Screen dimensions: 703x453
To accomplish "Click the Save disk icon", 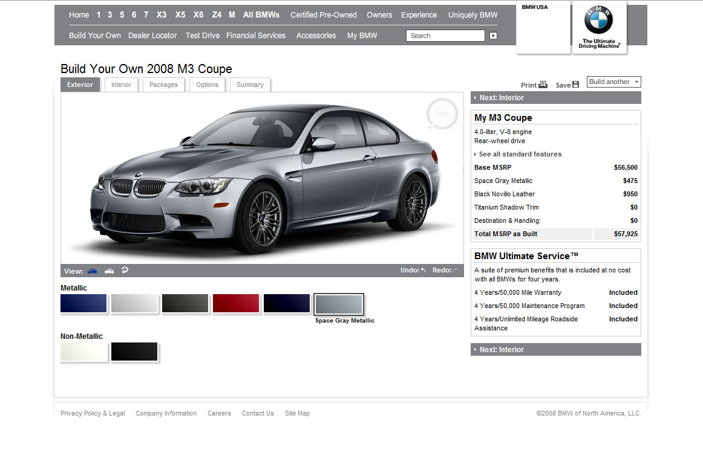I will (576, 85).
